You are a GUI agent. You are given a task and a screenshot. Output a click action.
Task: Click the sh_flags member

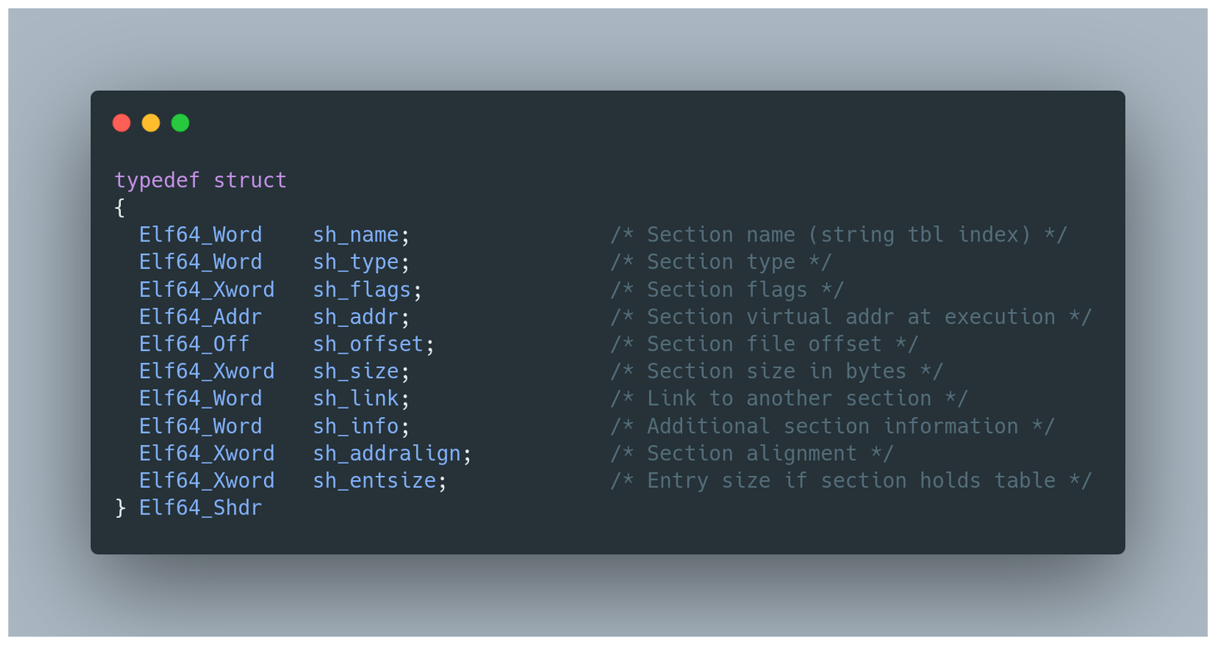[361, 290]
